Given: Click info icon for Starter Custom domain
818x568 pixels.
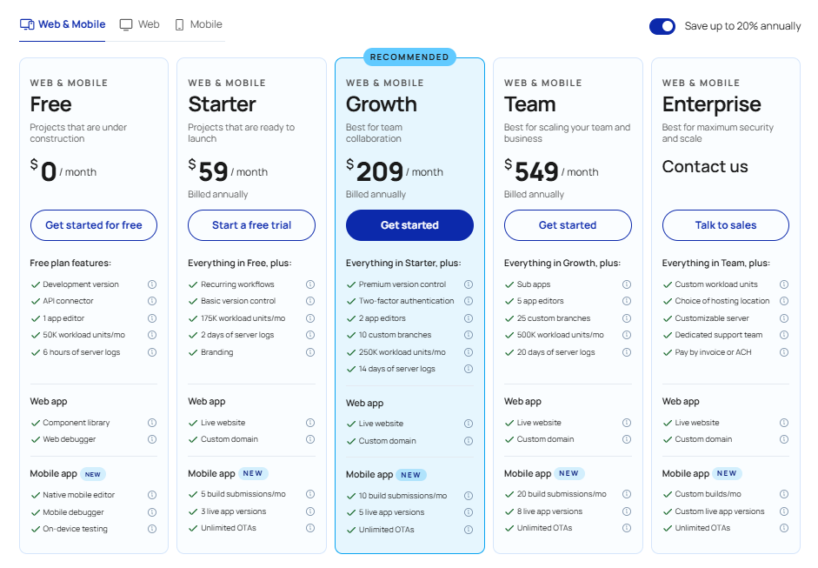Looking at the screenshot, I should [x=310, y=439].
